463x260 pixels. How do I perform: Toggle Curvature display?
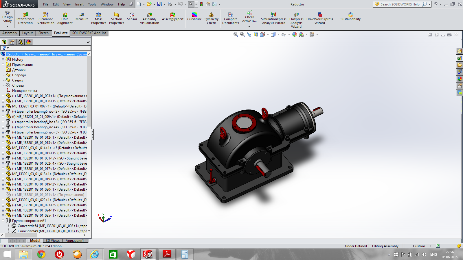pos(194,17)
